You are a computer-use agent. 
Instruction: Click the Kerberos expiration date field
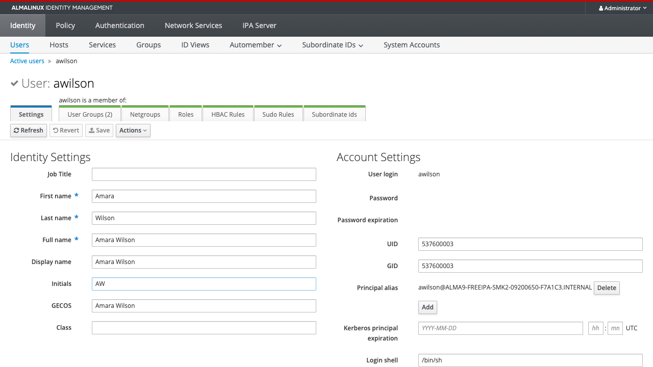[500, 328]
